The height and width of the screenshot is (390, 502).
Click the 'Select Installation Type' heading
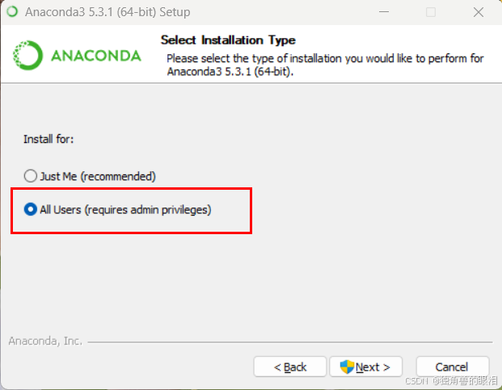(228, 40)
